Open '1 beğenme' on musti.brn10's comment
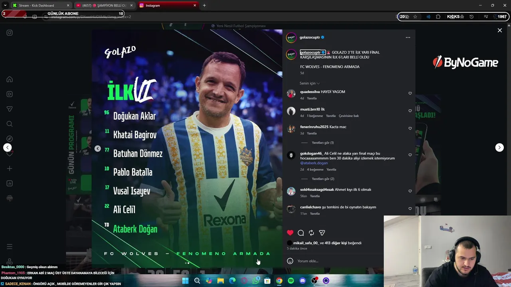This screenshot has width=511, height=287. tap(315, 116)
